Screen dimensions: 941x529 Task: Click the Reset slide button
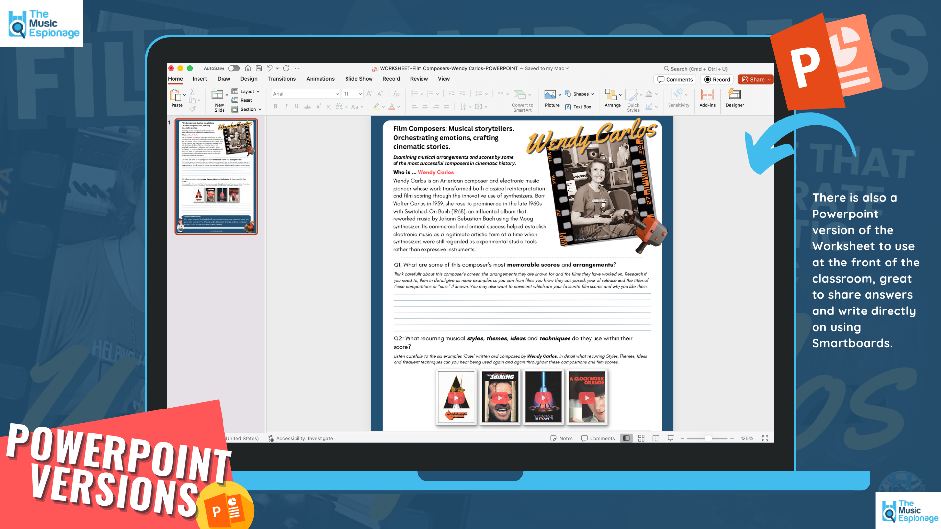click(242, 100)
